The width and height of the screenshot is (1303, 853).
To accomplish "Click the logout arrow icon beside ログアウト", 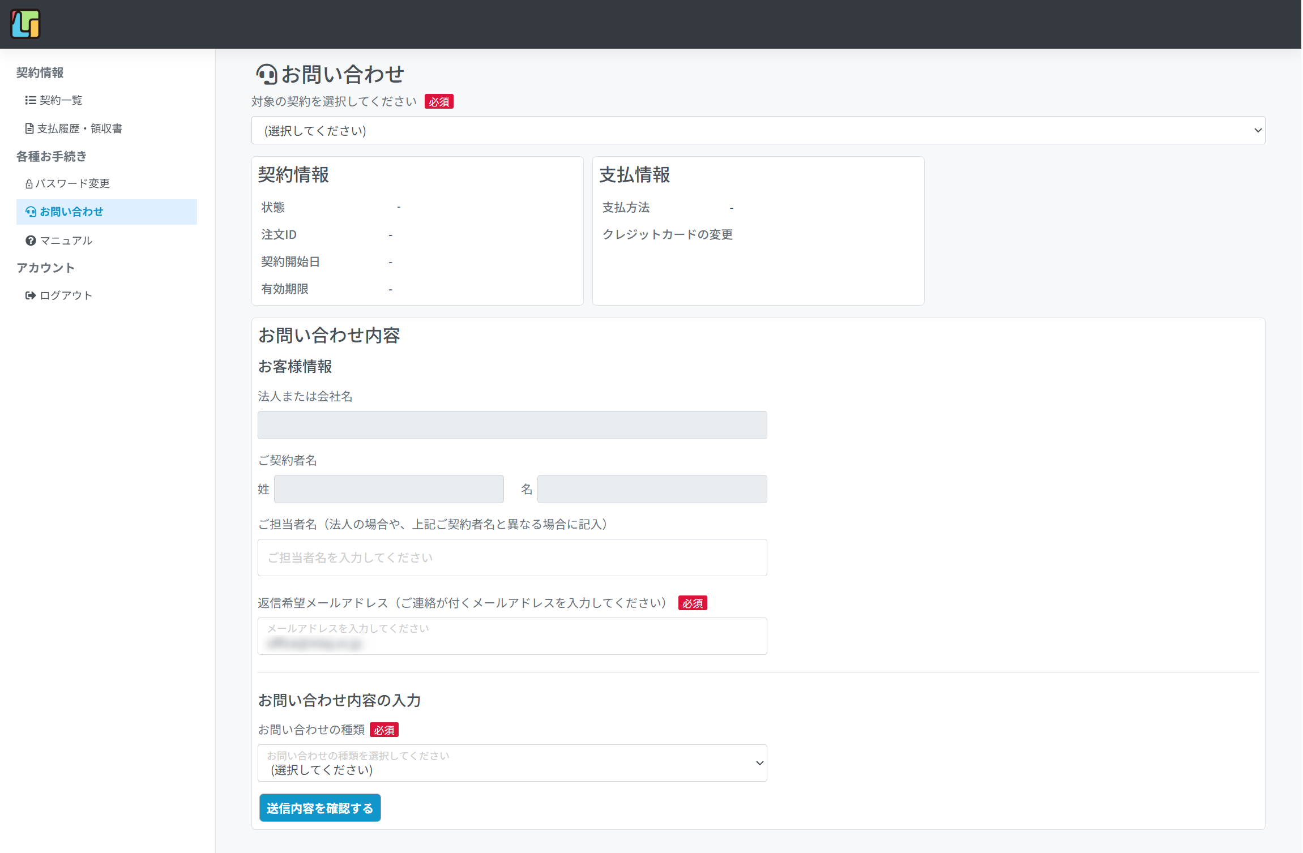I will click(31, 295).
